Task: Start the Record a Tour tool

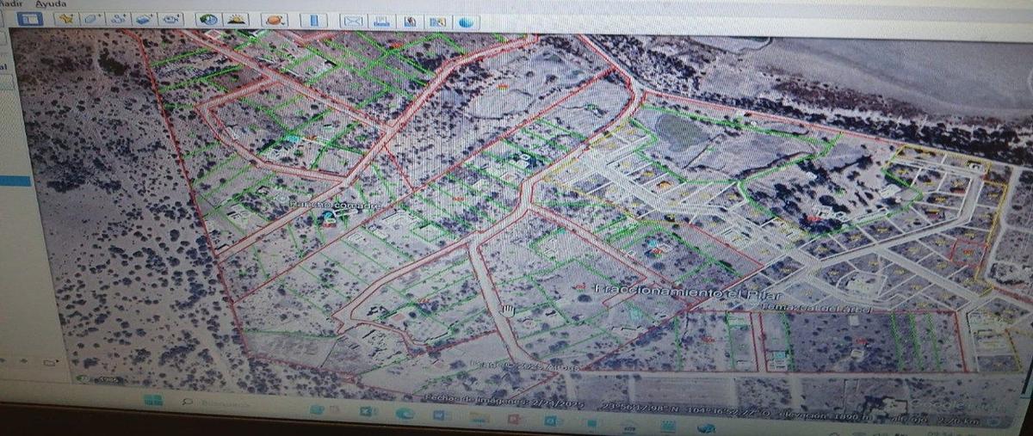Action: pos(170,19)
